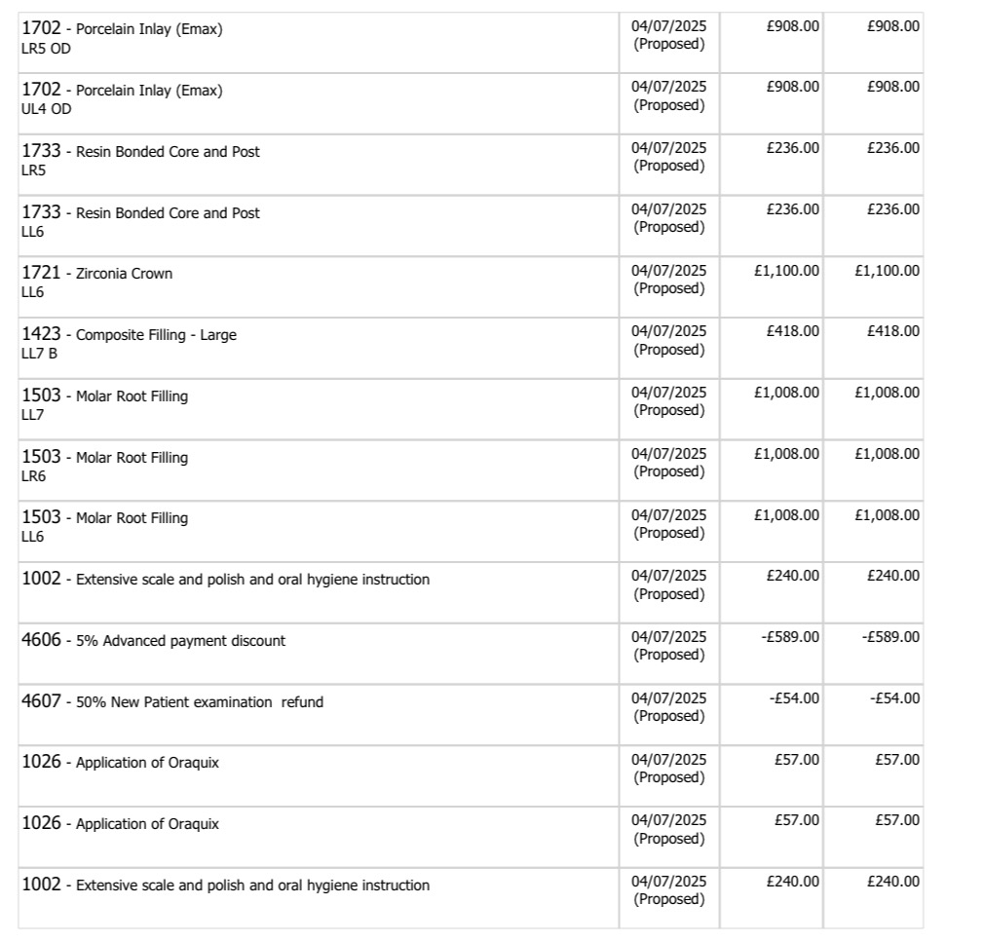
Task: Click the 50% New Patient examination refund
Action: [x=200, y=702]
